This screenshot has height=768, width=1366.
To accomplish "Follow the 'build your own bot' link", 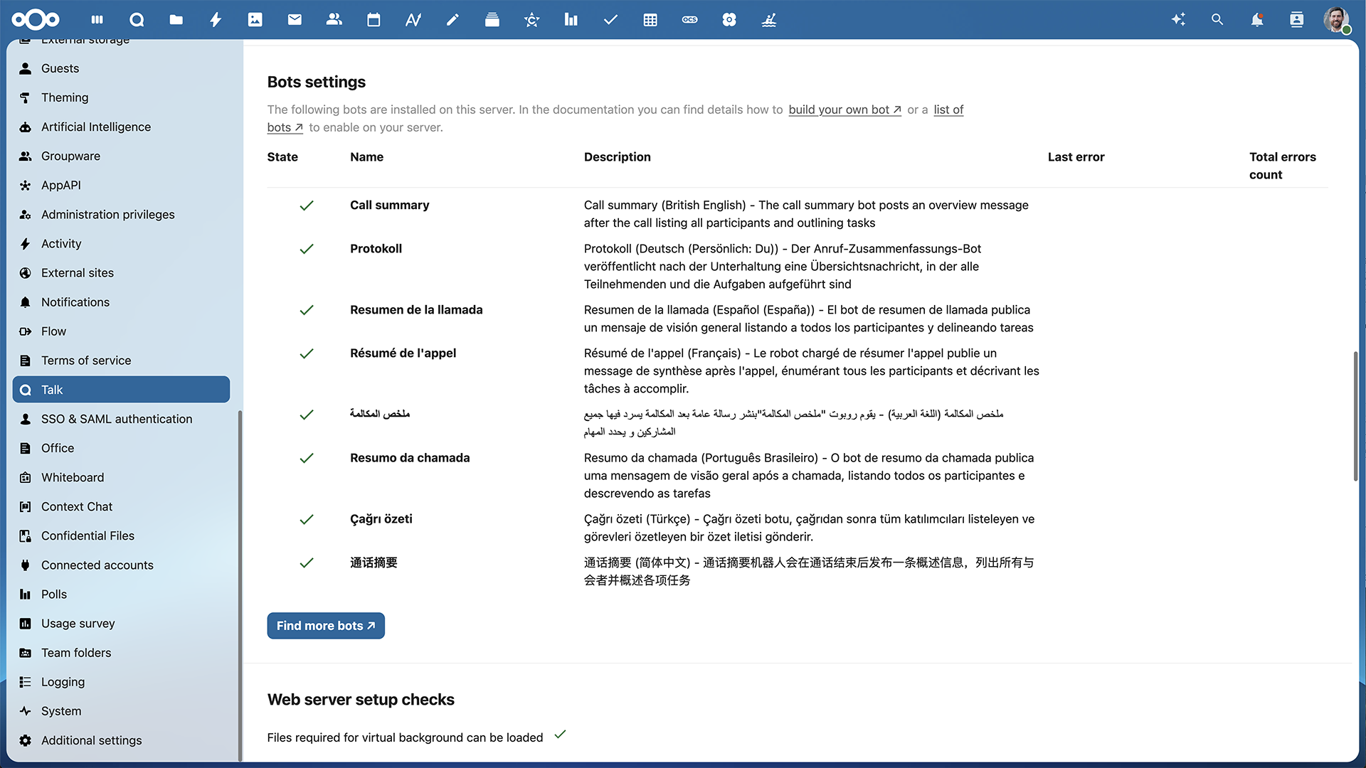I will (845, 110).
